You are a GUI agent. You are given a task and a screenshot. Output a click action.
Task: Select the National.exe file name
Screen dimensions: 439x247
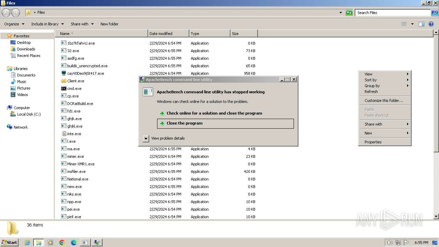coord(78,179)
